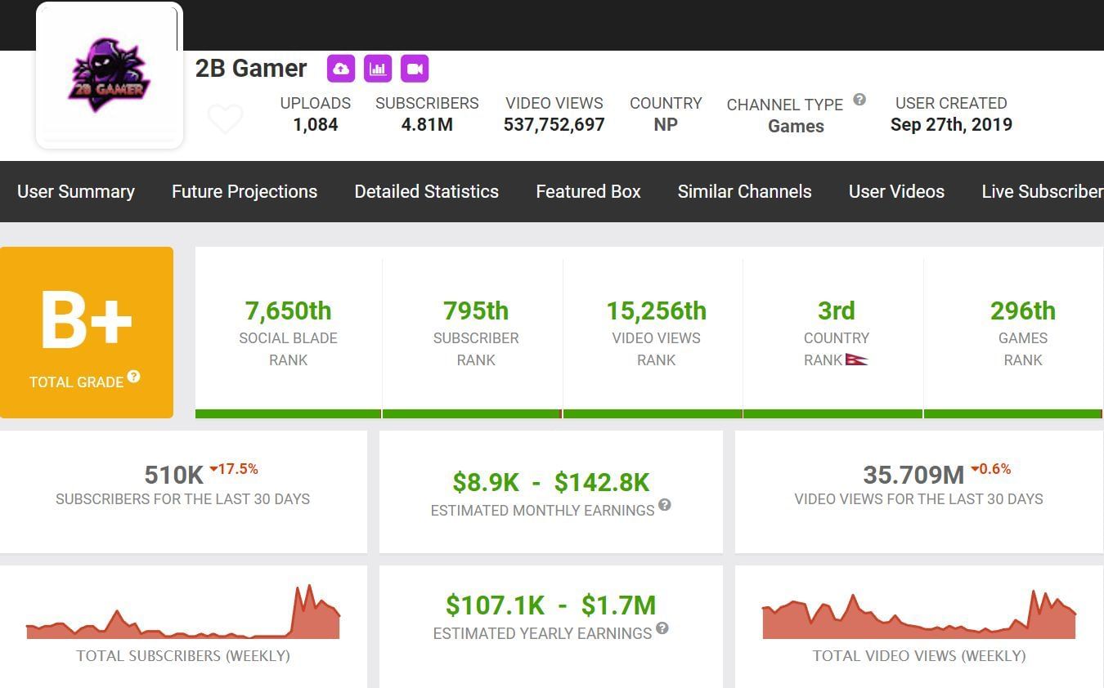This screenshot has height=688, width=1104.
Task: Click the 2B Gamer channel avatar
Action: coord(110,76)
